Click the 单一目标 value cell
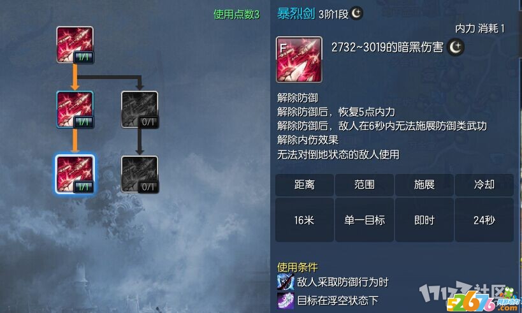522x313 pixels. pyautogui.click(x=365, y=220)
